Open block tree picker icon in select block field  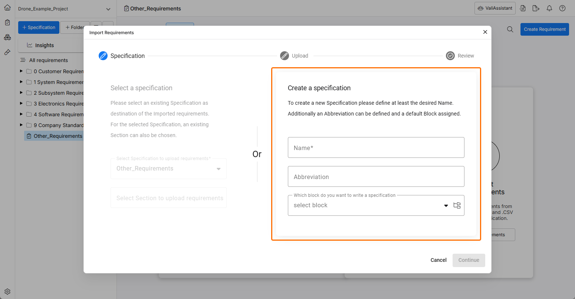[457, 205]
